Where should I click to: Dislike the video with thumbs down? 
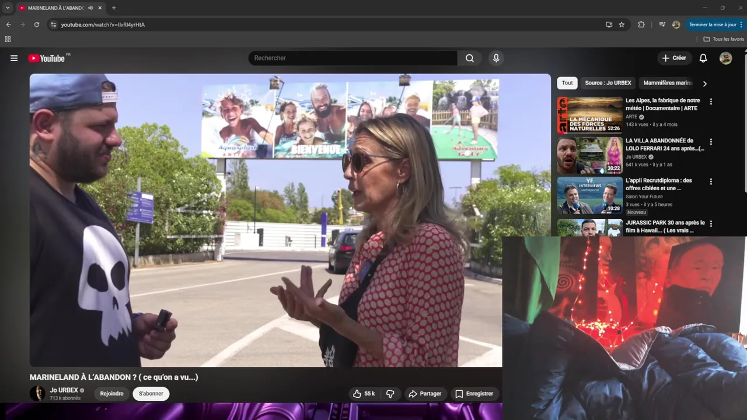click(390, 394)
